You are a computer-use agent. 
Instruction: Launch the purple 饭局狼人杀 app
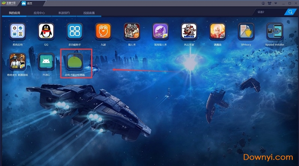pos(160,32)
